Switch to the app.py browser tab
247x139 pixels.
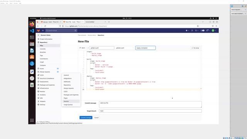pyautogui.click(x=51, y=22)
